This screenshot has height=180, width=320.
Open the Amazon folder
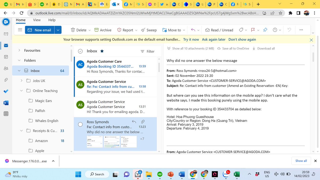(41, 141)
